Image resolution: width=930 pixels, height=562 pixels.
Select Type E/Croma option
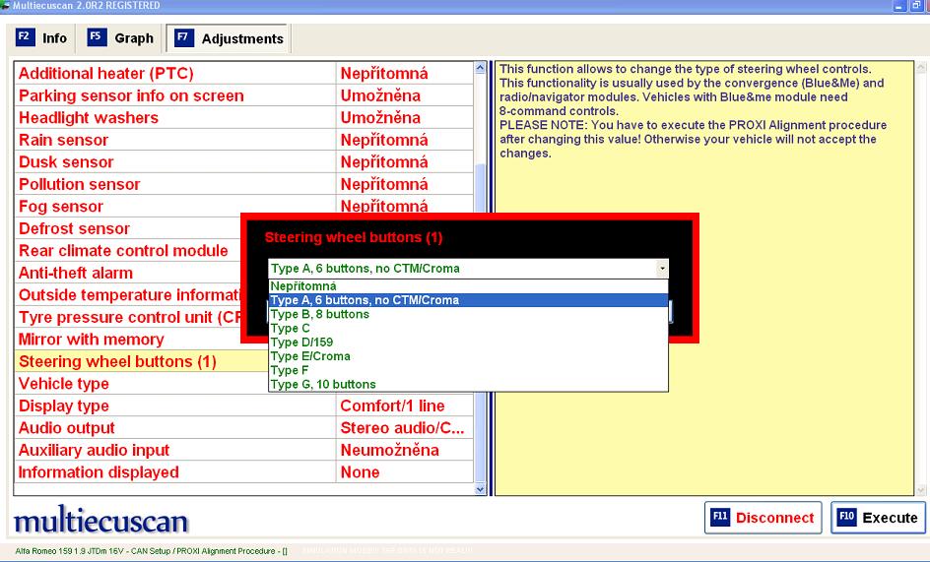click(469, 356)
